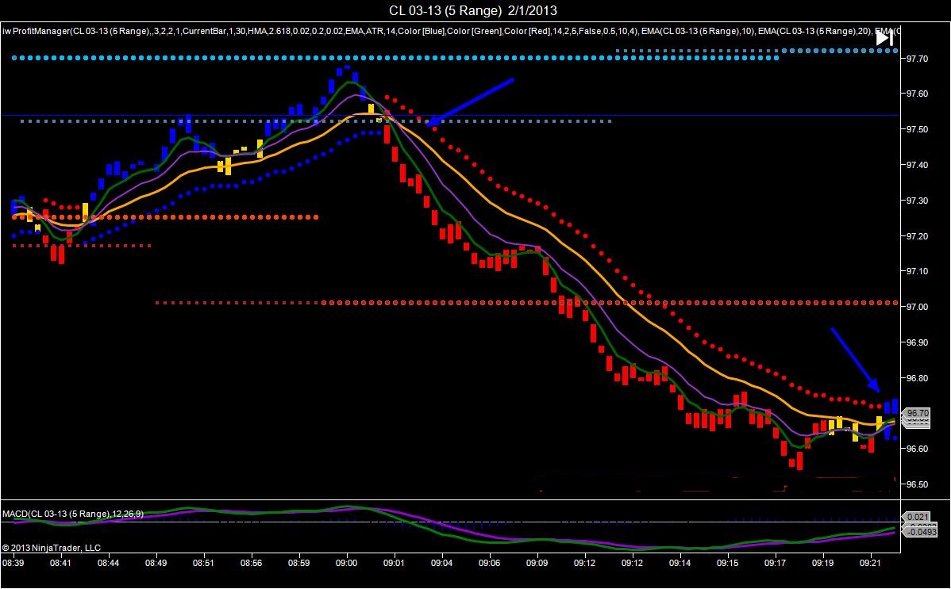This screenshot has width=951, height=589.
Task: Click the jump-to-latest-bar arrow icon
Action: 884,39
